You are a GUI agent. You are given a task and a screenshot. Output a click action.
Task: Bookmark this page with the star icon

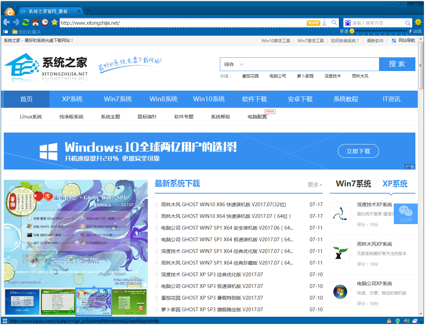click(x=55, y=22)
